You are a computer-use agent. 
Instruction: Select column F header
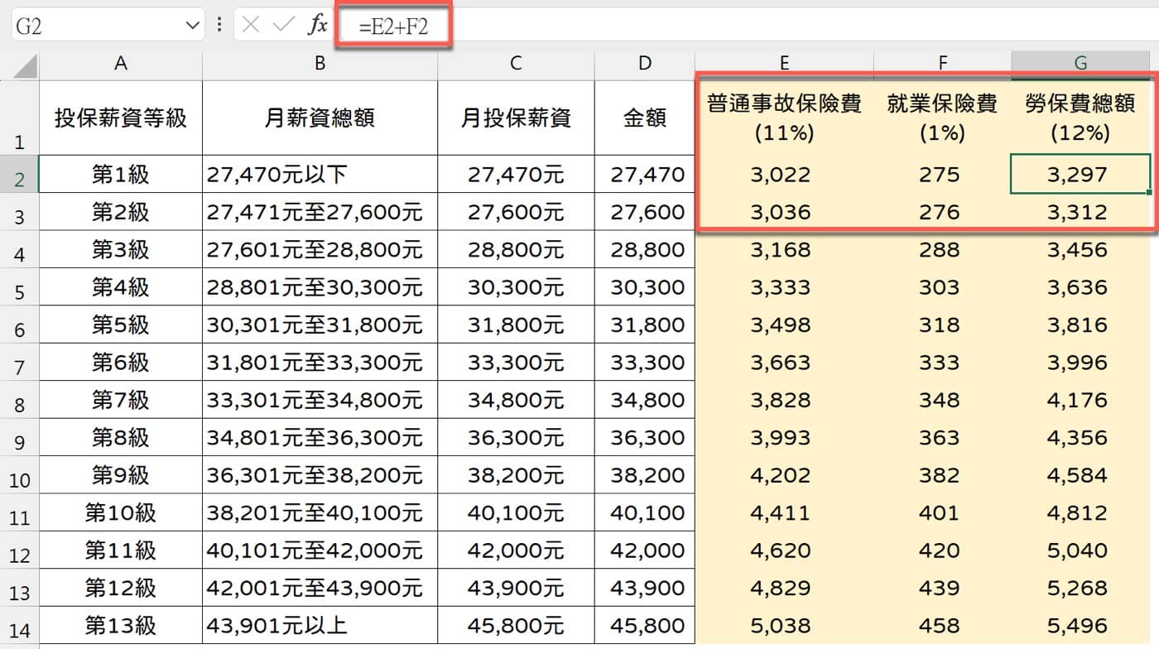coord(942,64)
